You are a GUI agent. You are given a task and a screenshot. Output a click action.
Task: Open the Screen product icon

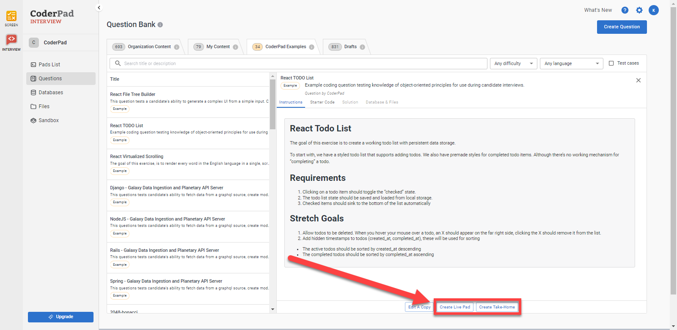[11, 17]
